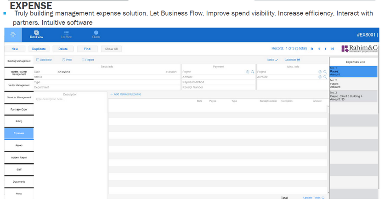
Task: Switch to List View
Action: (66, 34)
